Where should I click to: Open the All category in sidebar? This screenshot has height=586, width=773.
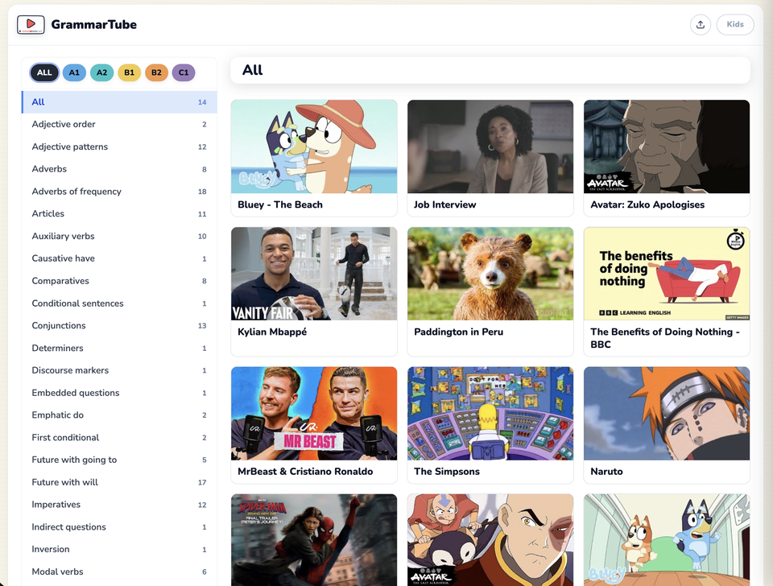pos(119,102)
